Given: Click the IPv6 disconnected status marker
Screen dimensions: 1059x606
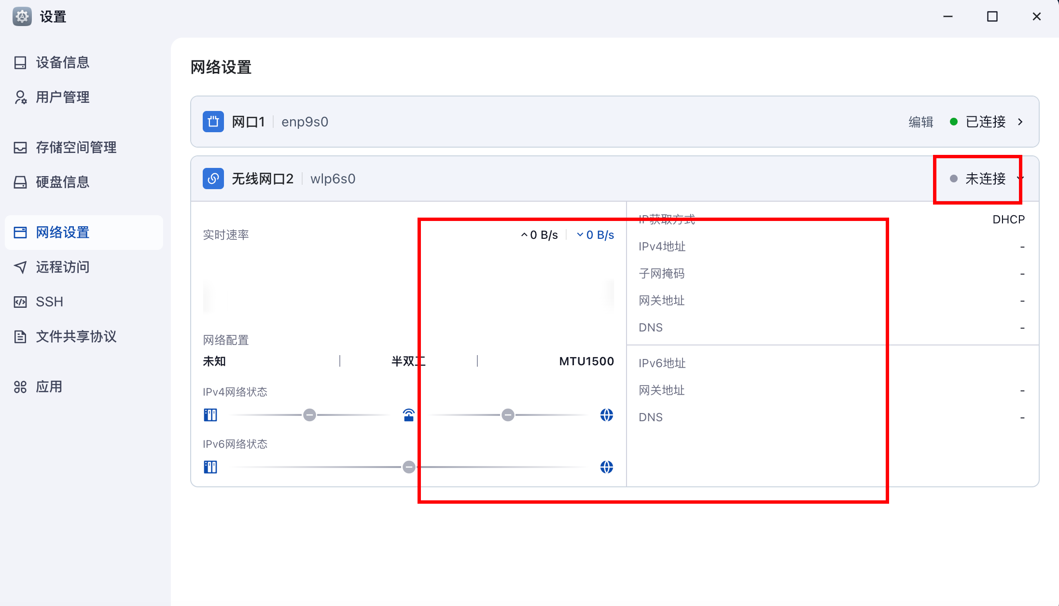Looking at the screenshot, I should coord(409,467).
